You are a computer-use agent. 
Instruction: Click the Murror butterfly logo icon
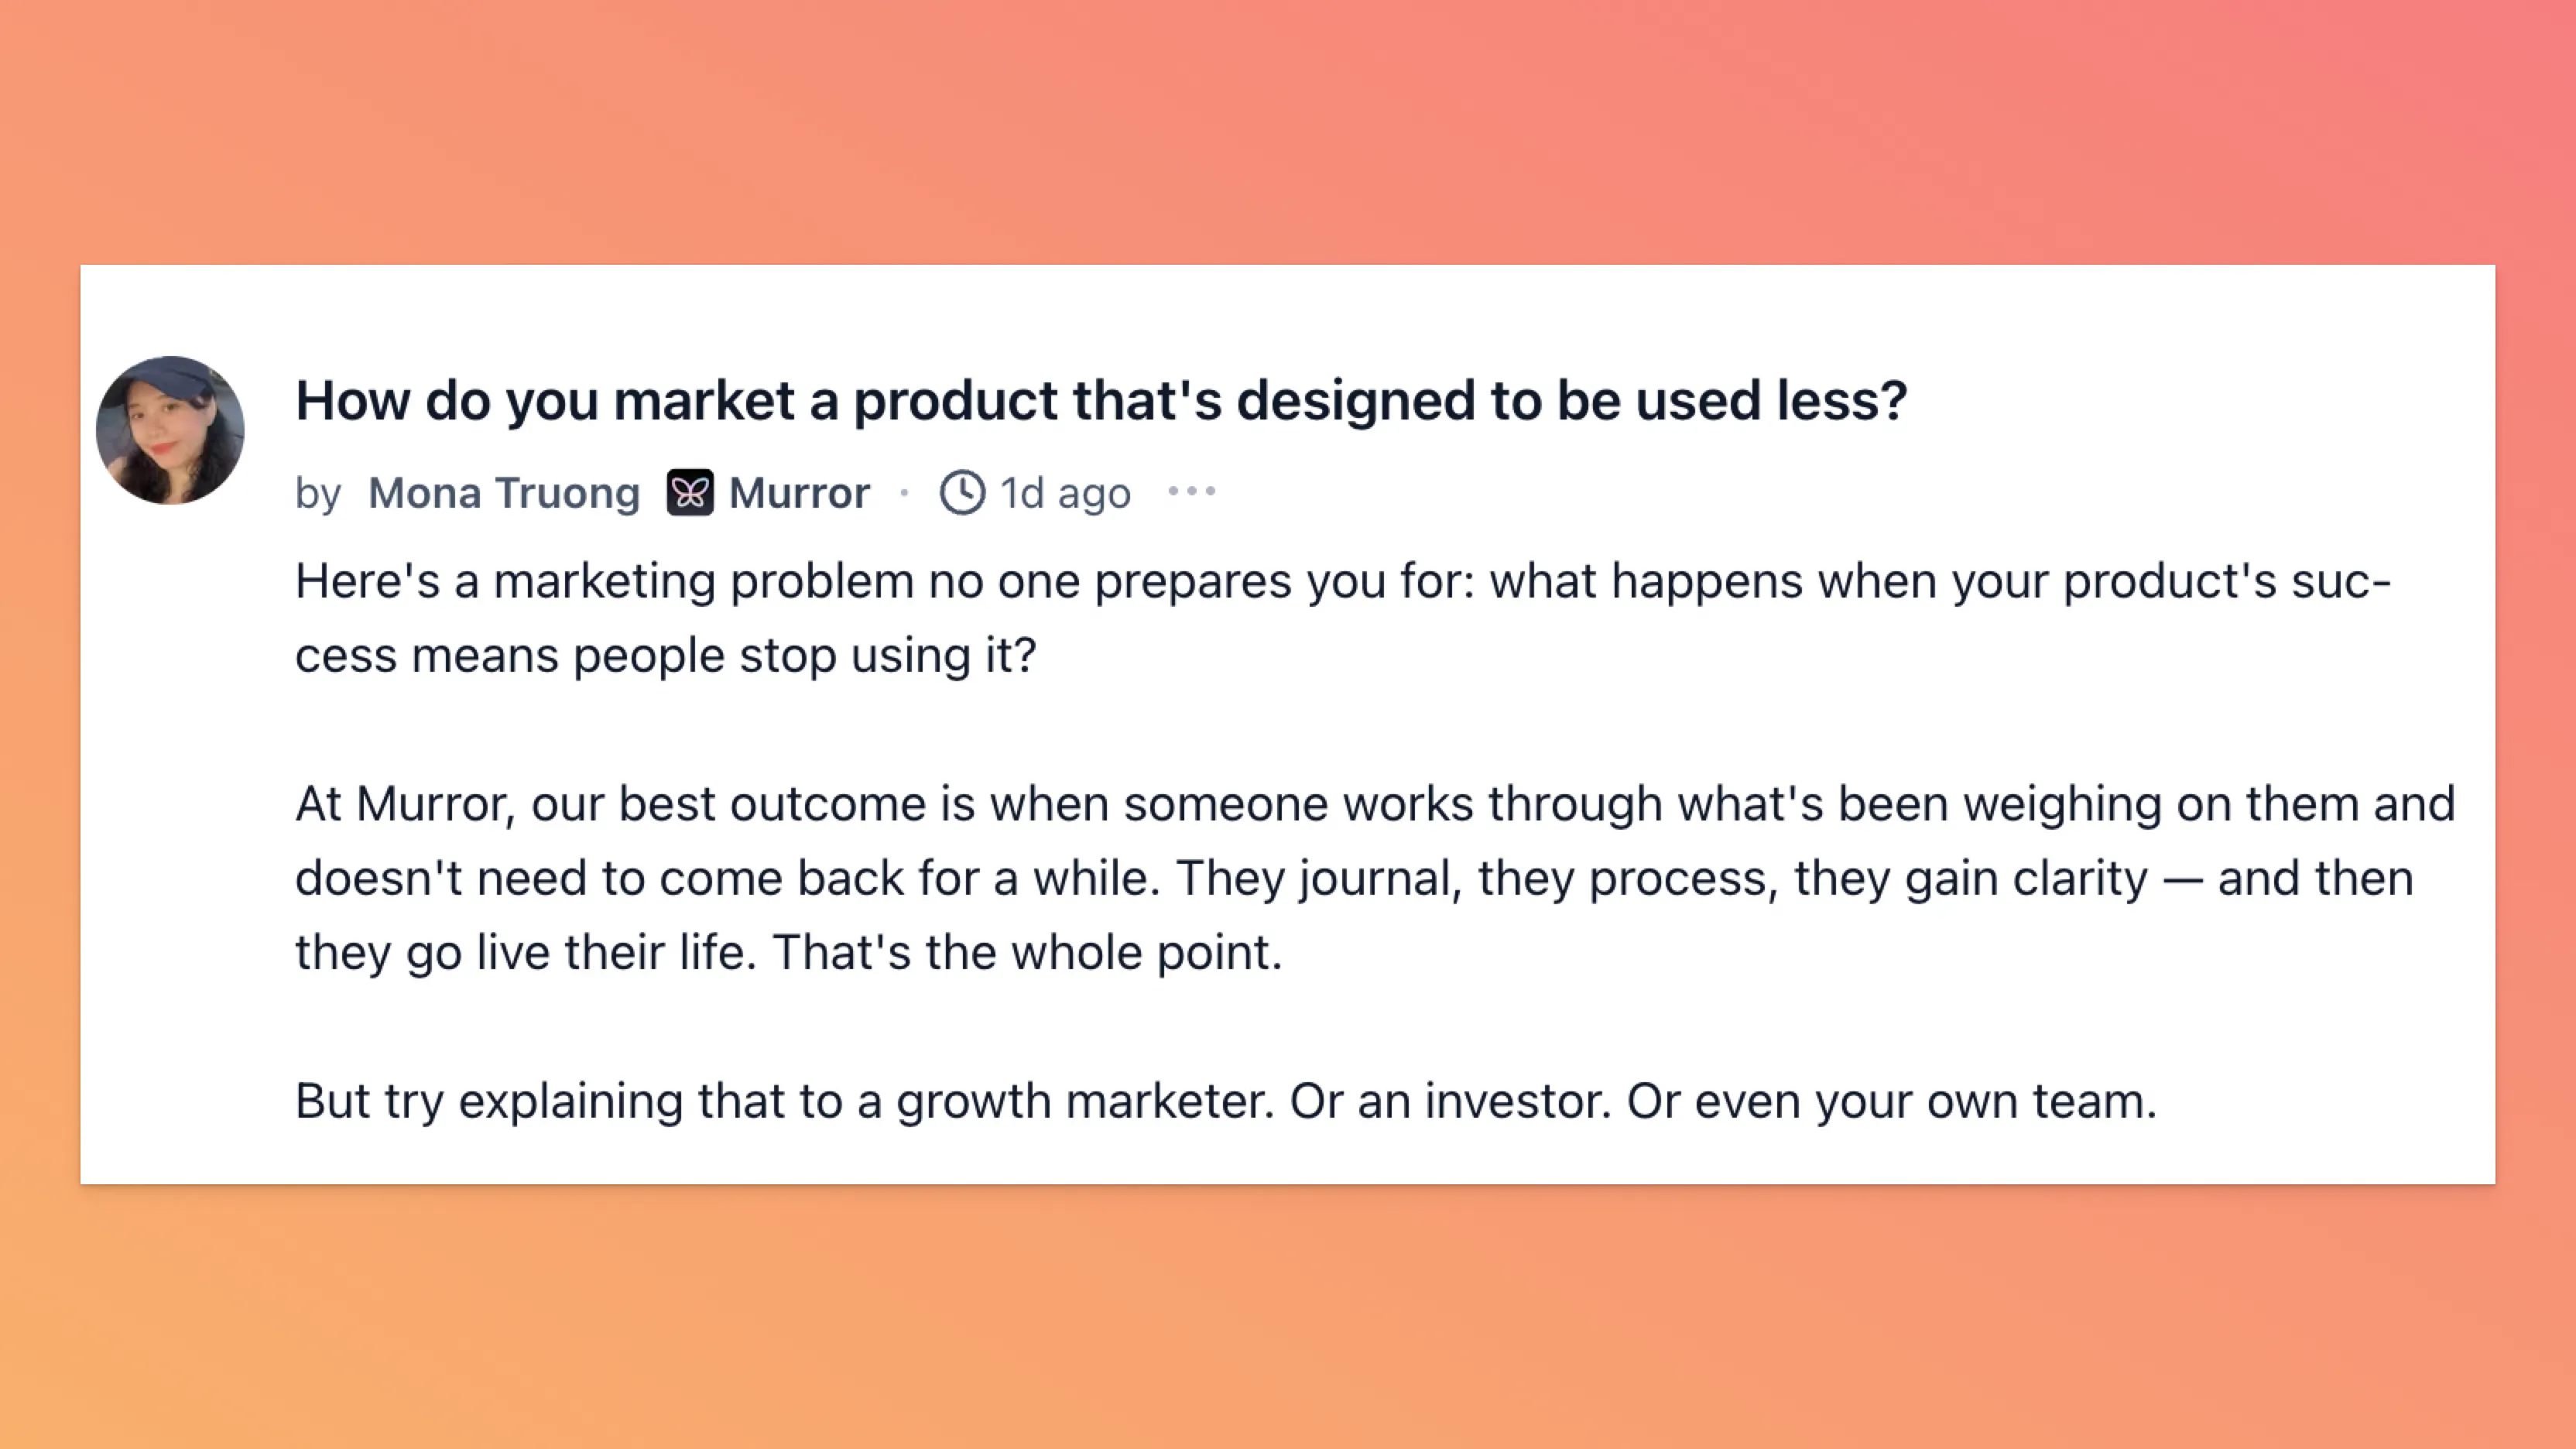(x=690, y=492)
